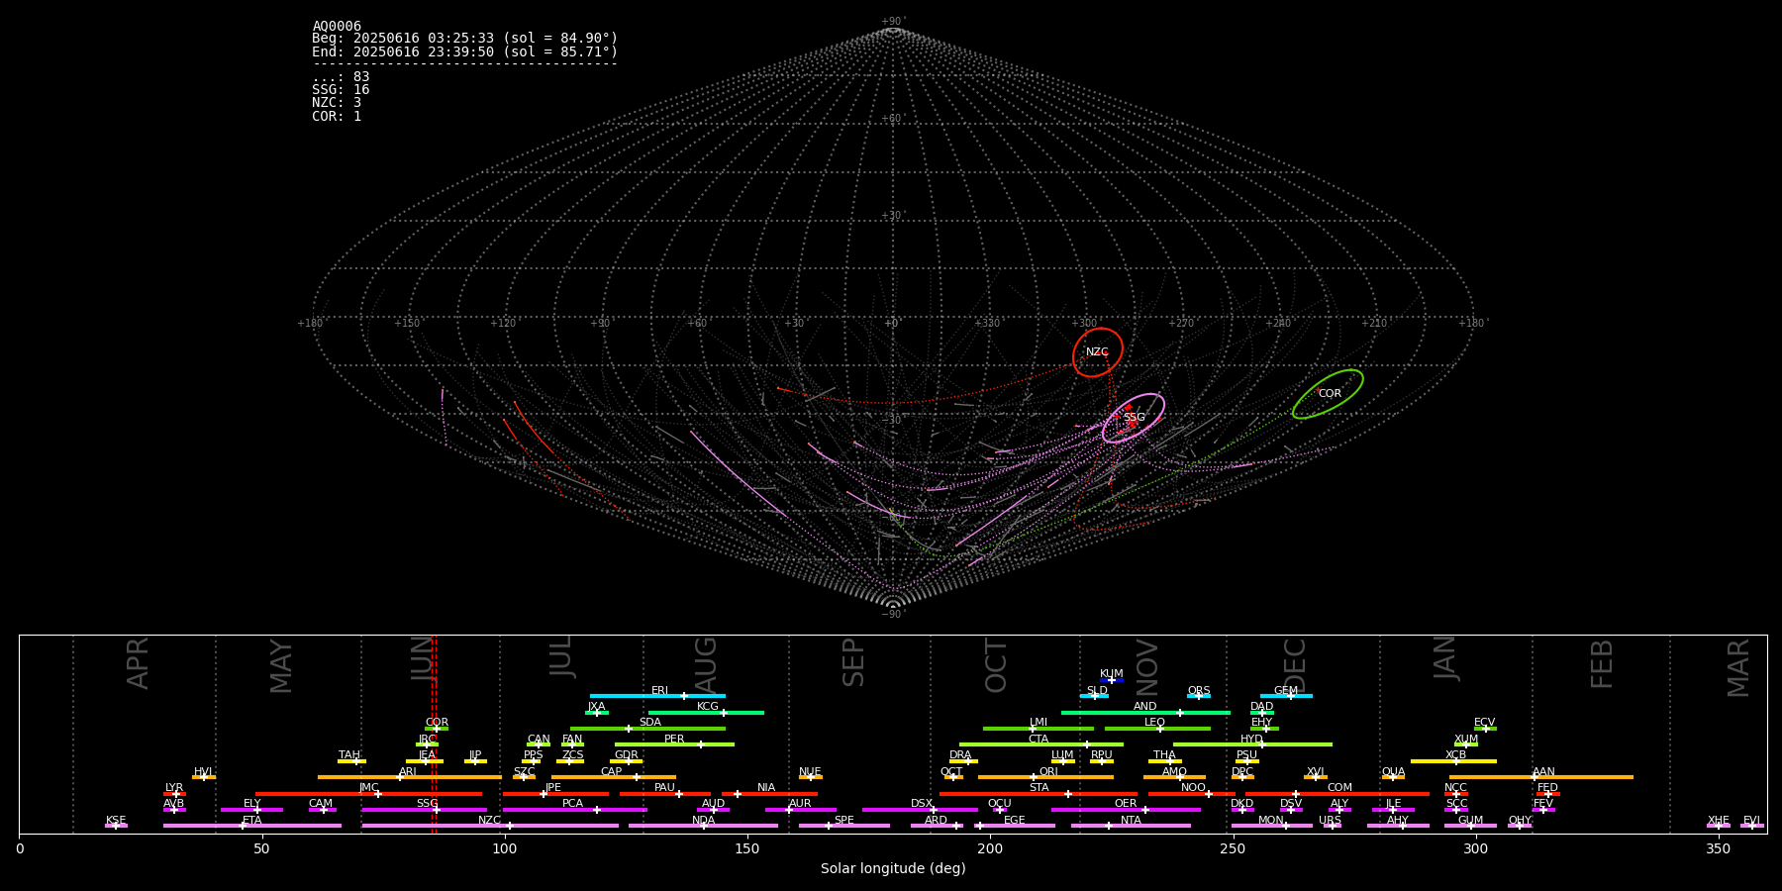Click the LEO shower bar
Screen dimensions: 1782x891
click(1157, 729)
